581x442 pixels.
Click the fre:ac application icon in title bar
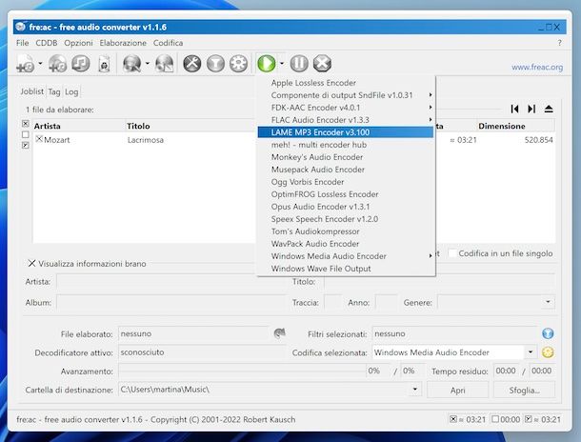point(21,27)
